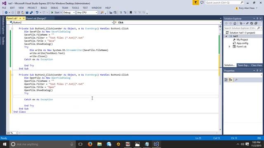Click into the Quick Launch search box
This screenshot has height=148, width=264.
[x=224, y=3]
